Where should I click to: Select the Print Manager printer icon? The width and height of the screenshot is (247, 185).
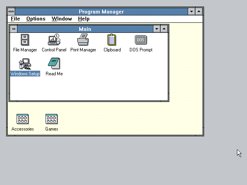[x=83, y=39]
